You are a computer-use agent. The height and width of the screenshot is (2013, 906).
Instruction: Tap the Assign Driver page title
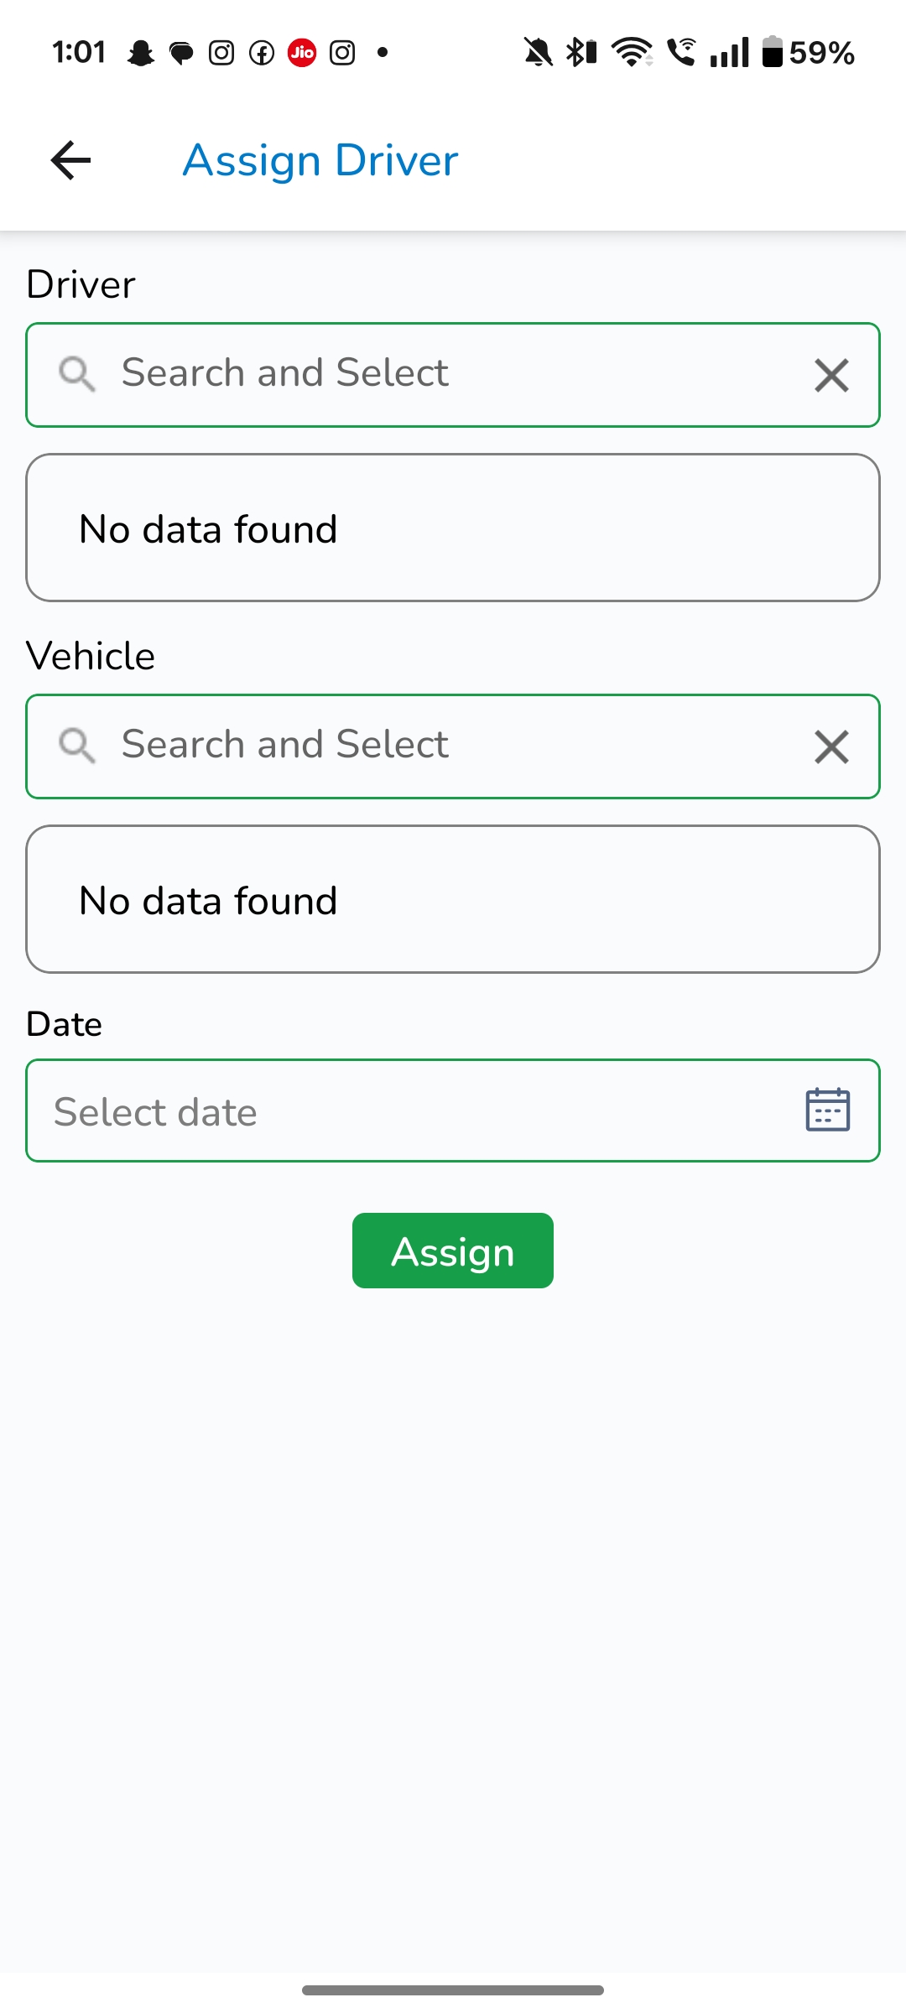(320, 160)
